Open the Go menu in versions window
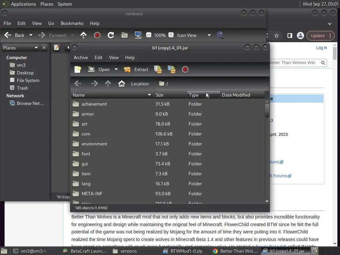 [51, 23]
